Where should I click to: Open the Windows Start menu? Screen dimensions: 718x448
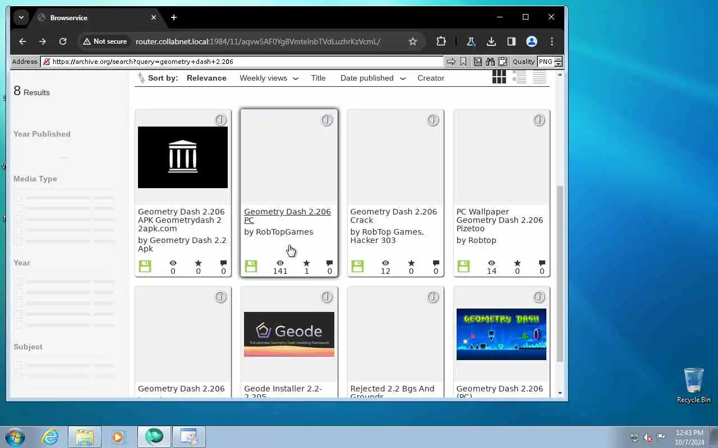point(14,437)
